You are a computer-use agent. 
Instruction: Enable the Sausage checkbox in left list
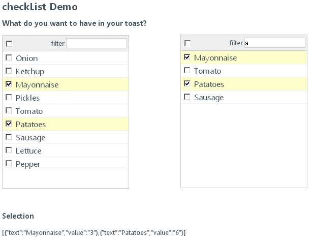(x=9, y=137)
